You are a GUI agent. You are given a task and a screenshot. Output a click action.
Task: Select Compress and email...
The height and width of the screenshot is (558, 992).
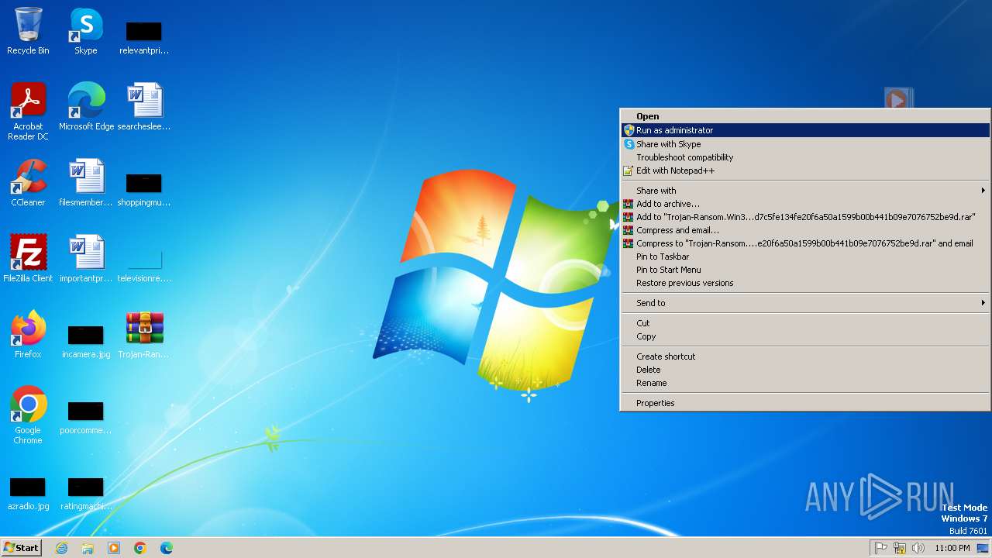805,230
